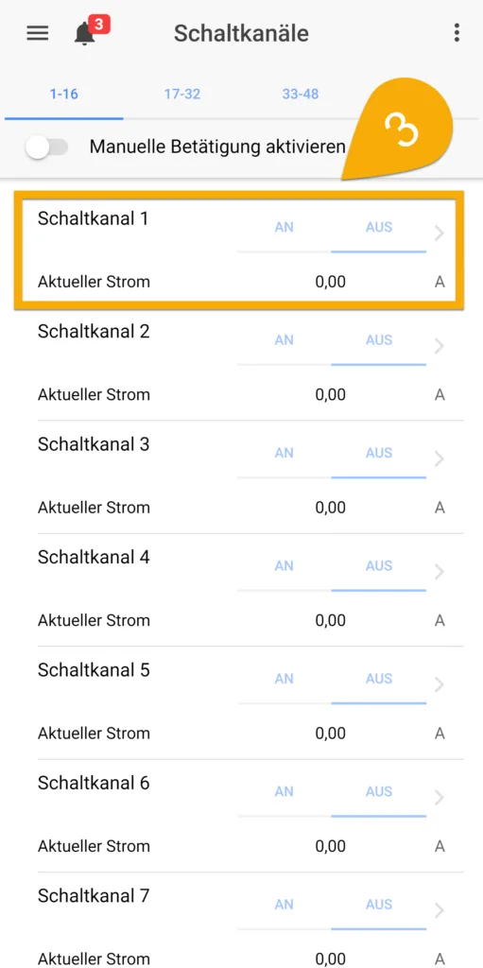This screenshot has width=483, height=968.
Task: Set Schaltkanal 2 to AUS
Action: pyautogui.click(x=379, y=340)
